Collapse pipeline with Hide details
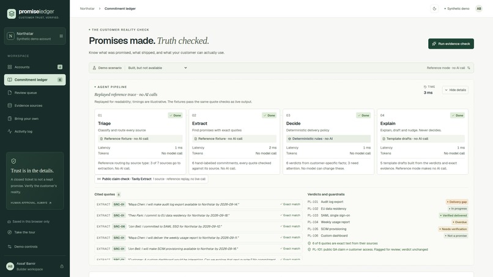This screenshot has width=493, height=277. [455, 90]
